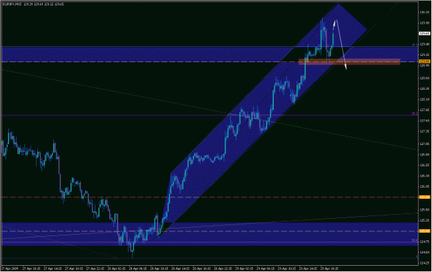
Task: Click the 124.25 price axis label
Action: pos(424,262)
